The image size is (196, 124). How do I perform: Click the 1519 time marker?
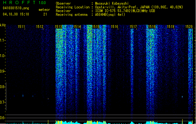[x=170, y=27]
